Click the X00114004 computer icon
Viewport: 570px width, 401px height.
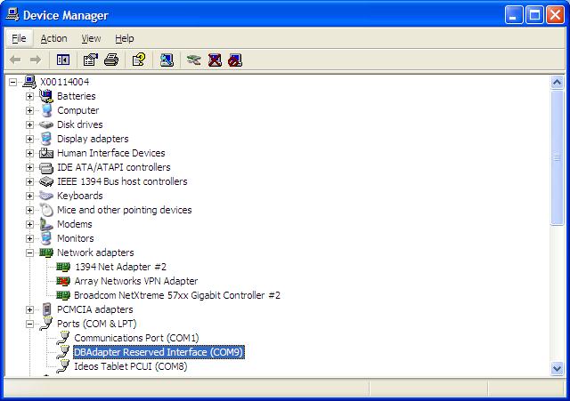pos(29,82)
